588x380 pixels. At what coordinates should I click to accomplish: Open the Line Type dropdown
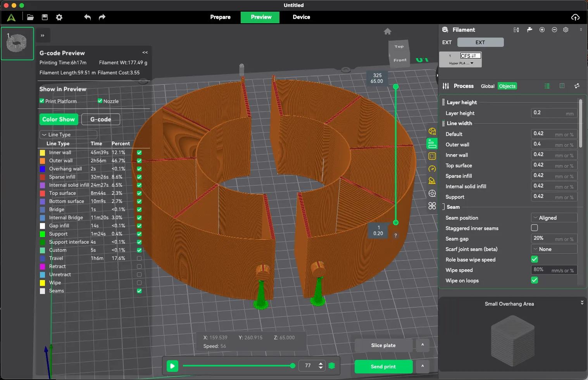[x=68, y=134]
